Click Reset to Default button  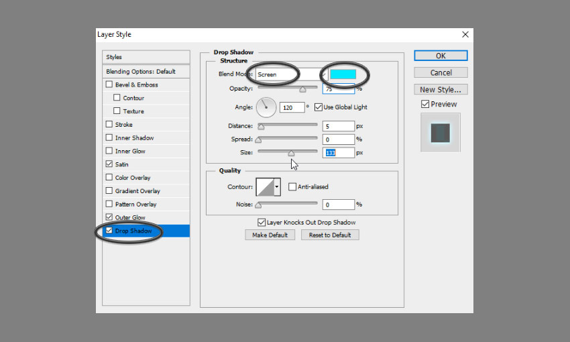(330, 235)
